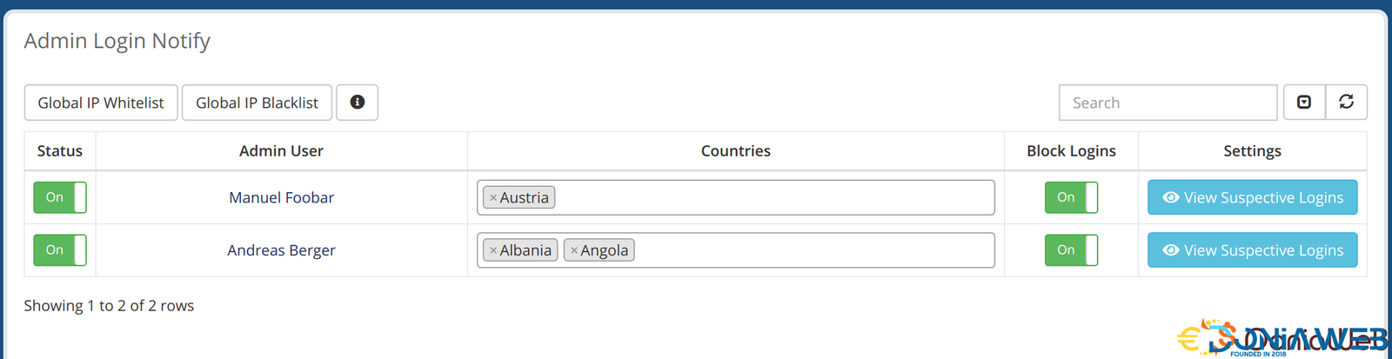Open the Andreas Berger admin user link
1392x359 pixels.
pyautogui.click(x=281, y=250)
